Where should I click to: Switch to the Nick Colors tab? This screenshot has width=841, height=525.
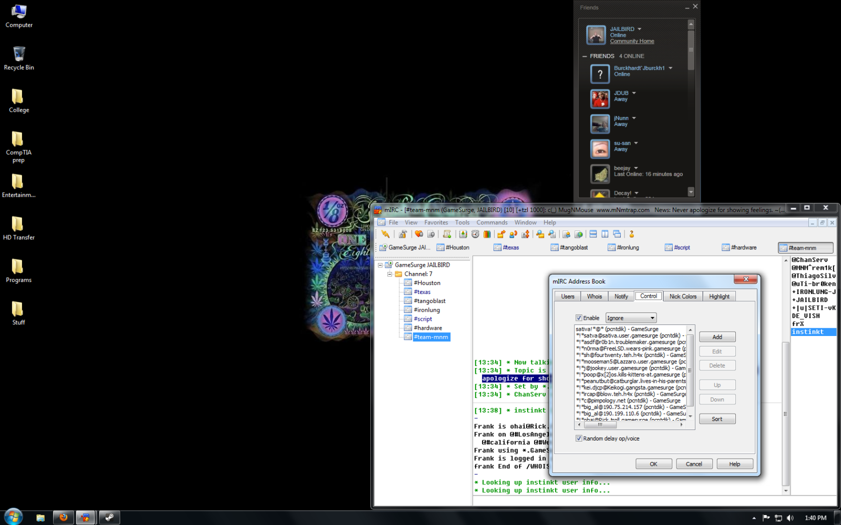coord(682,297)
